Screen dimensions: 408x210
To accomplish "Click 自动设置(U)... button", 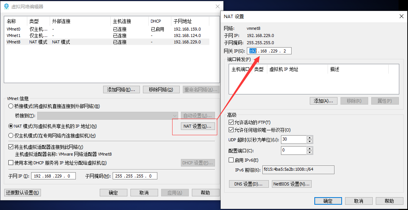I will coord(198,115).
